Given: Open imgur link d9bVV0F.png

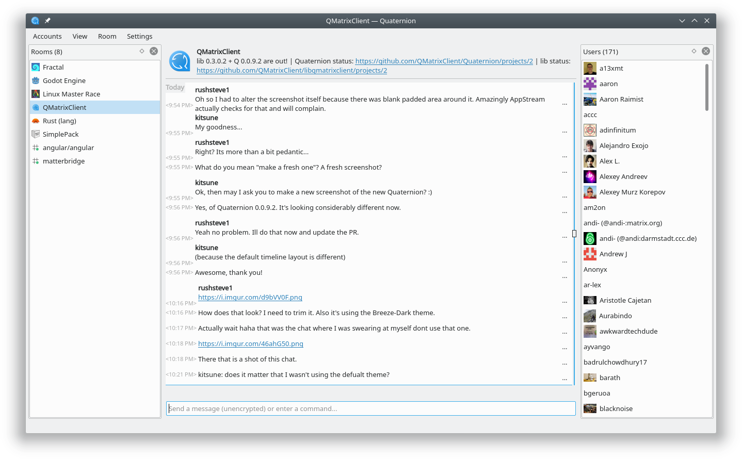Looking at the screenshot, I should click(x=250, y=297).
